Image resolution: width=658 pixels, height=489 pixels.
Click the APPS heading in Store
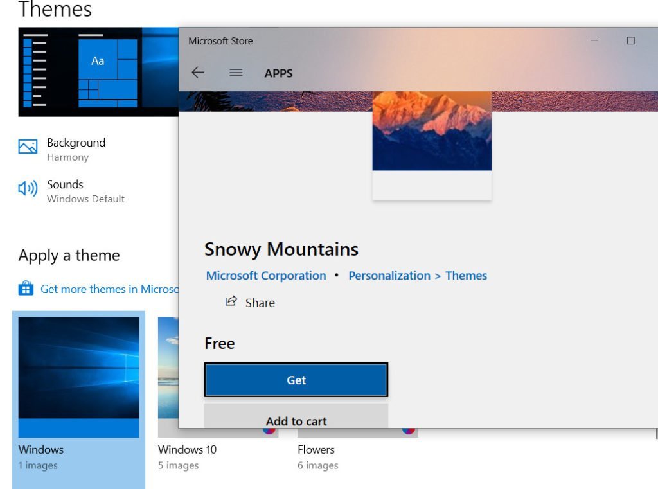coord(279,73)
